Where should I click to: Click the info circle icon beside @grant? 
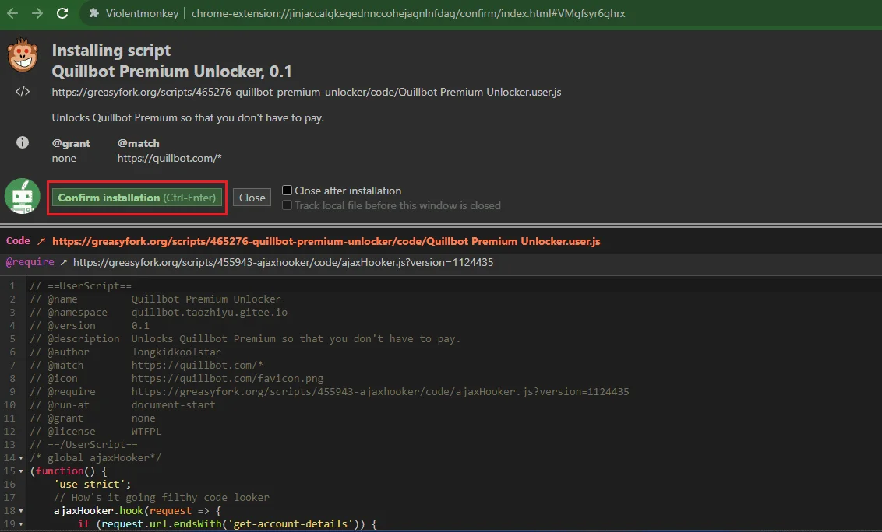23,142
